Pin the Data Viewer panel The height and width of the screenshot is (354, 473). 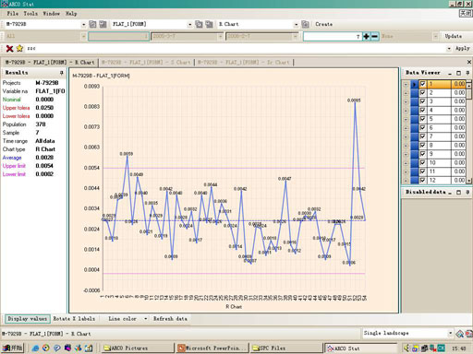[467, 73]
